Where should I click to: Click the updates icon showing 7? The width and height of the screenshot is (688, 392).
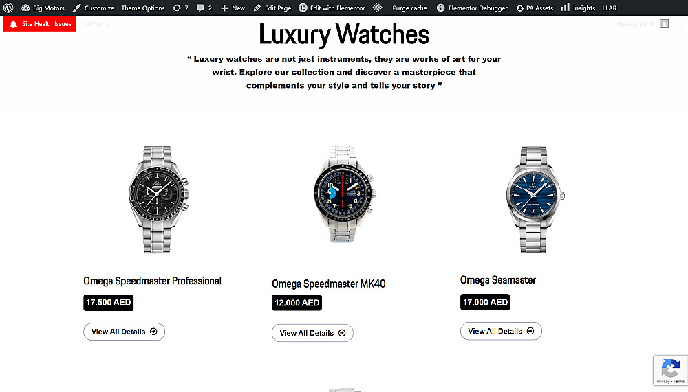coord(180,8)
